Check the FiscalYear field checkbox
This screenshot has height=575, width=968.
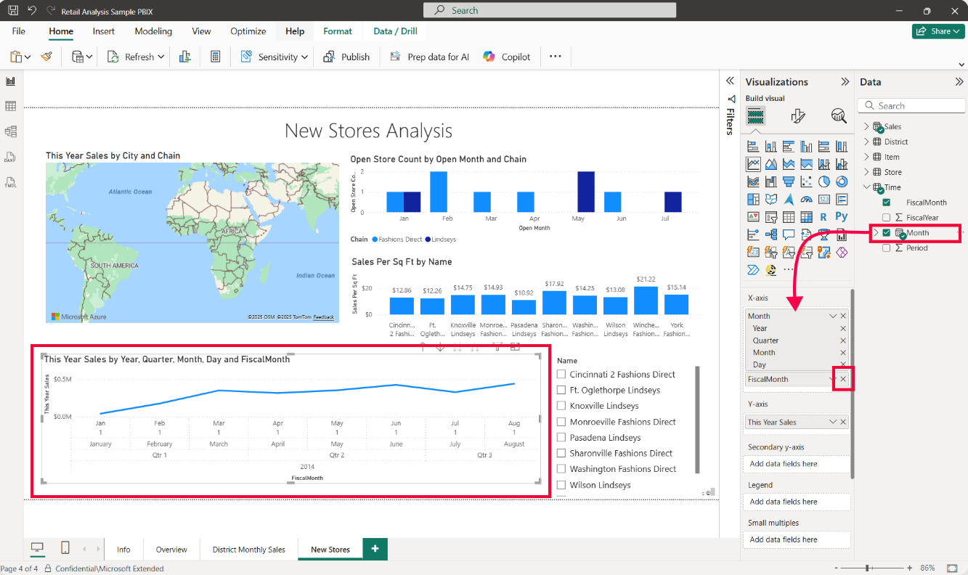886,218
